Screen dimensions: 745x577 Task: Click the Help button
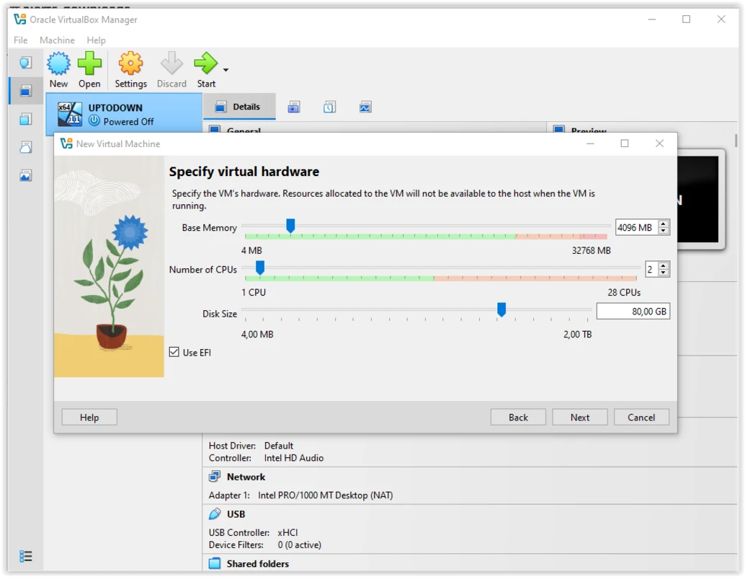click(x=89, y=417)
